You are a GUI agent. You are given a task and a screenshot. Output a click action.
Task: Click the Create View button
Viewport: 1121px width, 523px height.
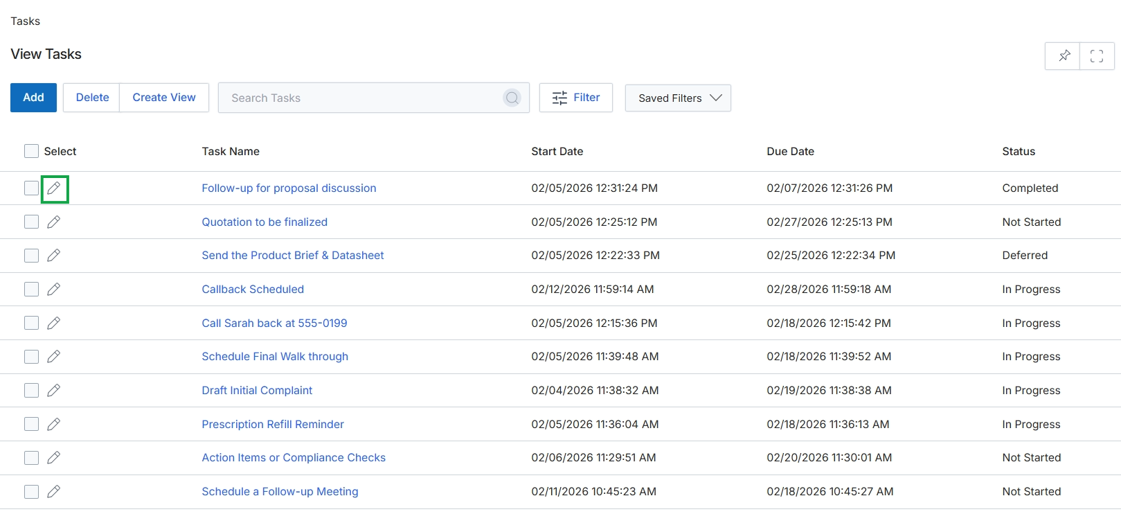click(x=164, y=98)
